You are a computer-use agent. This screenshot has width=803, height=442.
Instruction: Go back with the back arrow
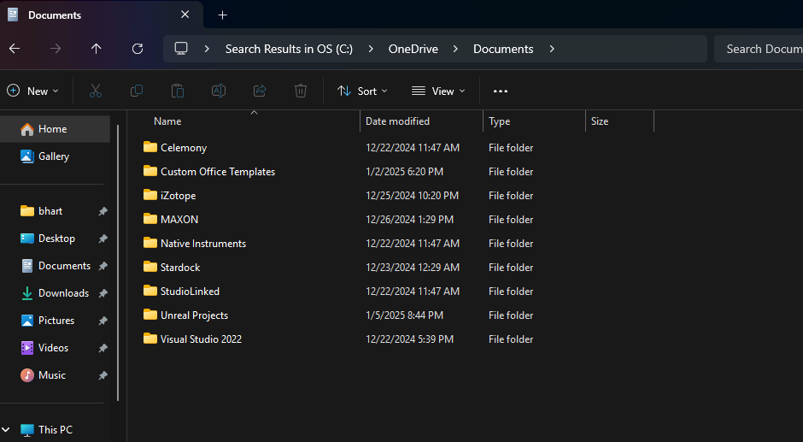(x=15, y=49)
